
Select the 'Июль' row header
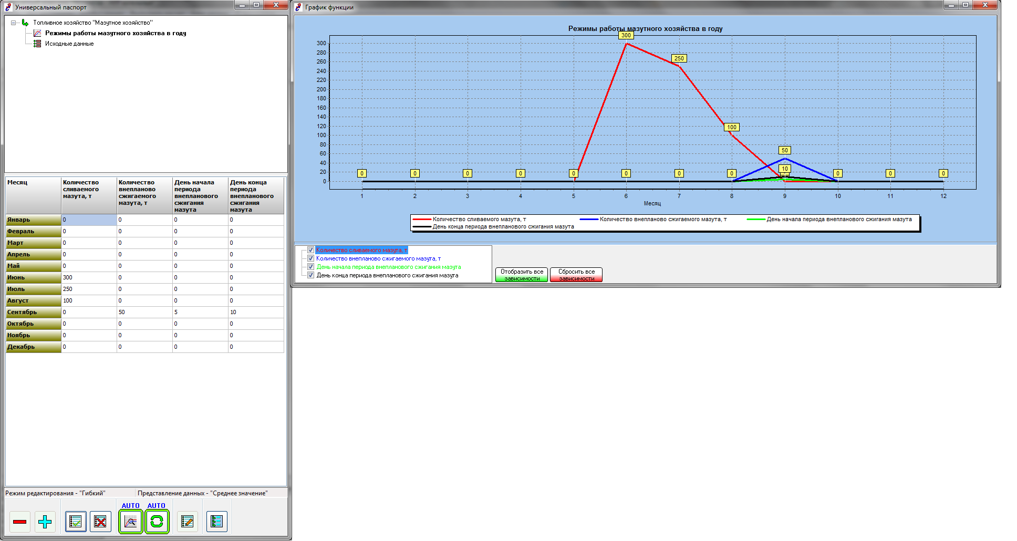pos(33,289)
